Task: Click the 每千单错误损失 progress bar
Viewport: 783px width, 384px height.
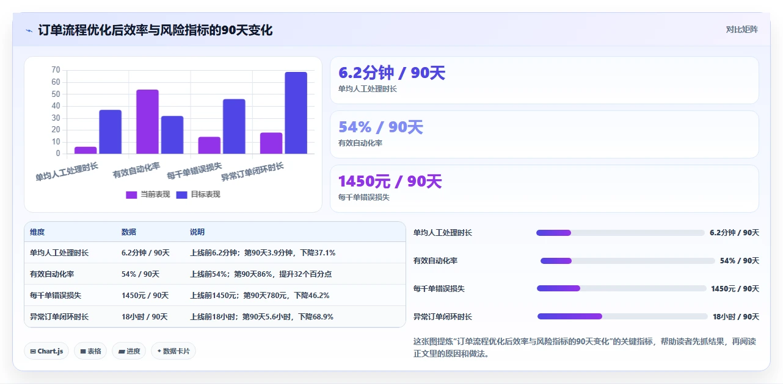Action: pos(622,288)
